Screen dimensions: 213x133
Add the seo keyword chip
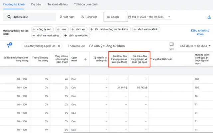tap(62, 29)
